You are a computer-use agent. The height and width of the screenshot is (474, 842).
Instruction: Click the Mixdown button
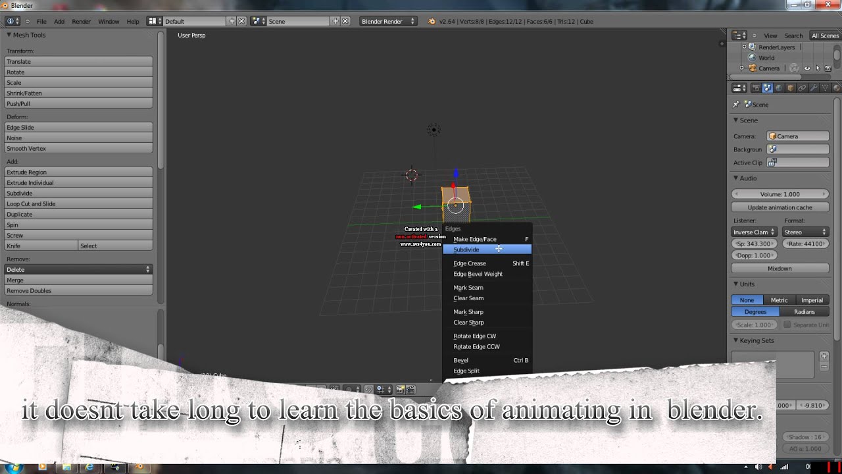(780, 269)
